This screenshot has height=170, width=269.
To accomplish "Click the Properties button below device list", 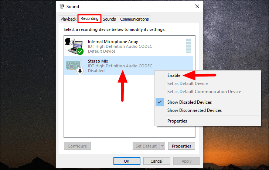I will [x=181, y=146].
